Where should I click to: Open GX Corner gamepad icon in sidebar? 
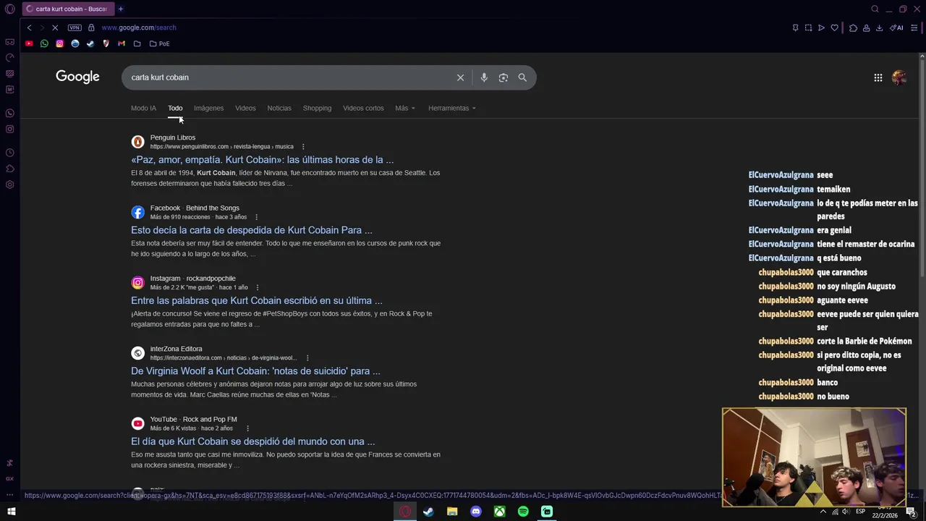pos(9,42)
